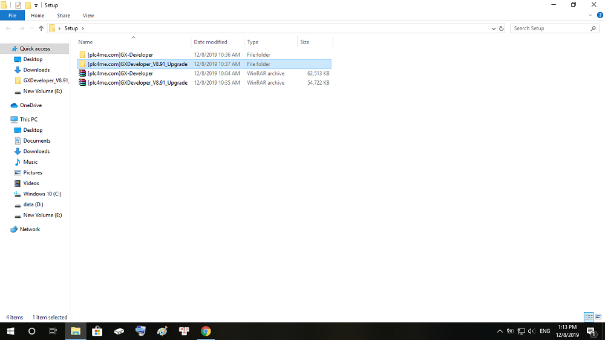This screenshot has height=340, width=605.
Task: Click the Task View taskbar icon
Action: point(53,331)
